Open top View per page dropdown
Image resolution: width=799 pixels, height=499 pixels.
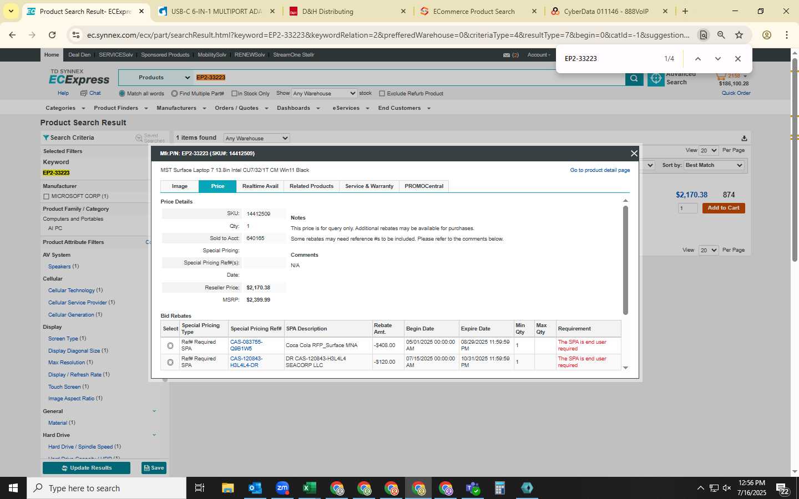tap(709, 150)
